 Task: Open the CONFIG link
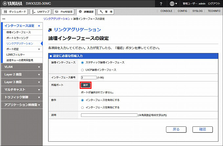tap(182, 11)
